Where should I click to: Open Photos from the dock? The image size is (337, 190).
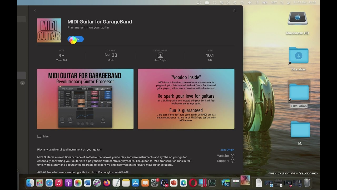[x=78, y=183]
